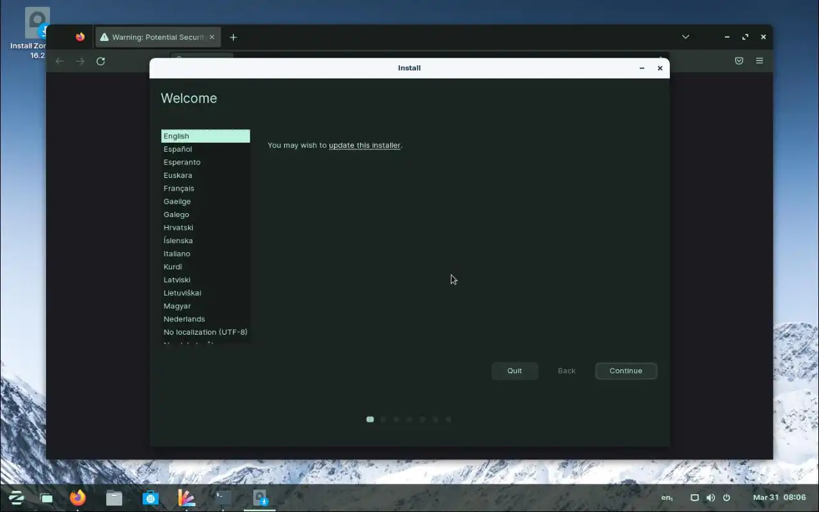
Task: Save page to Pocket icon
Action: pyautogui.click(x=739, y=61)
